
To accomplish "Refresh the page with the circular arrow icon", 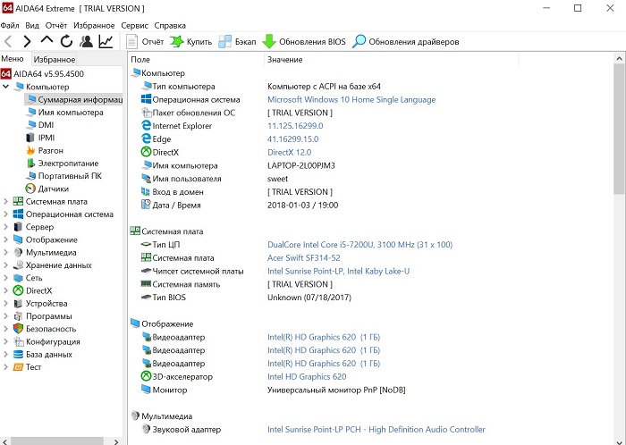I will [66, 41].
